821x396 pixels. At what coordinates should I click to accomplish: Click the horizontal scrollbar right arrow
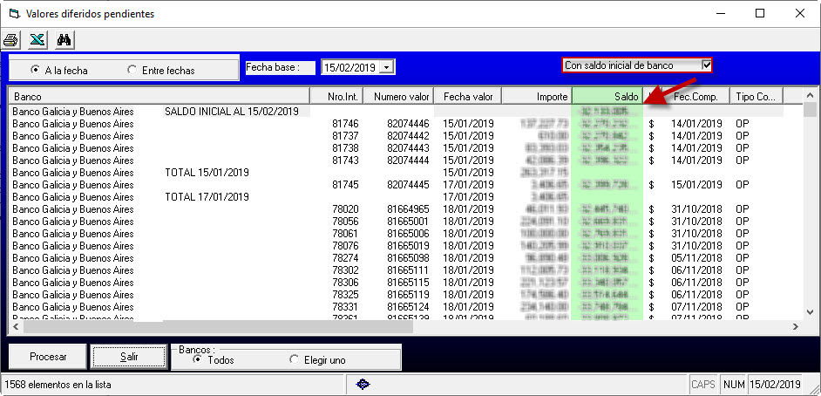pyautogui.click(x=795, y=327)
